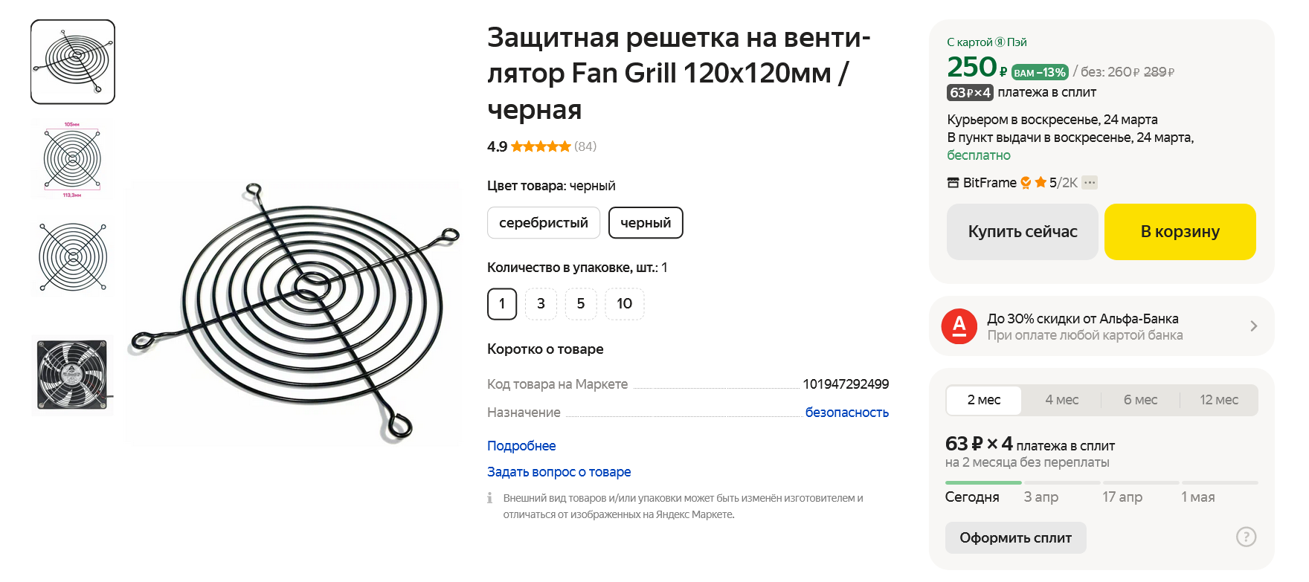Select the серебристый color option
The image size is (1309, 582).
pos(544,223)
